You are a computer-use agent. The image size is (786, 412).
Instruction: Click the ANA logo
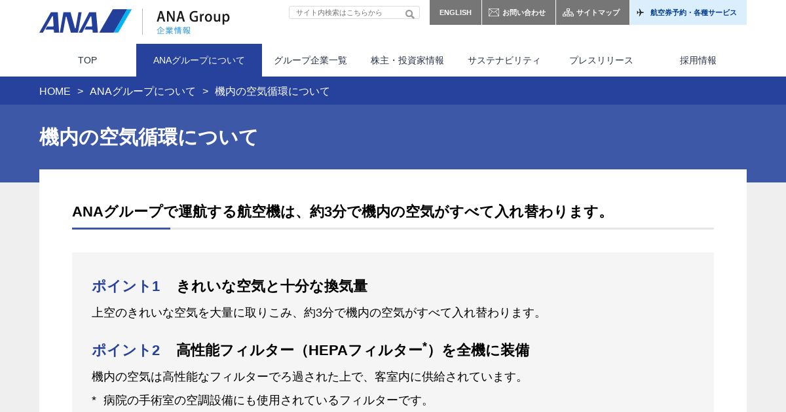point(85,21)
